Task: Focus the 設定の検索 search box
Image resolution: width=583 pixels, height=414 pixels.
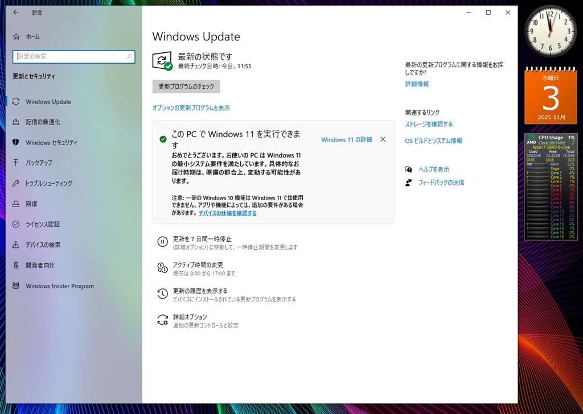Action: point(73,56)
